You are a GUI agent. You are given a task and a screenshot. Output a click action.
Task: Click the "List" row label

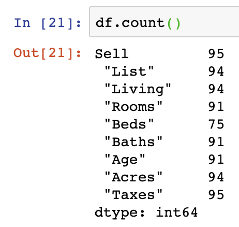tap(129, 71)
